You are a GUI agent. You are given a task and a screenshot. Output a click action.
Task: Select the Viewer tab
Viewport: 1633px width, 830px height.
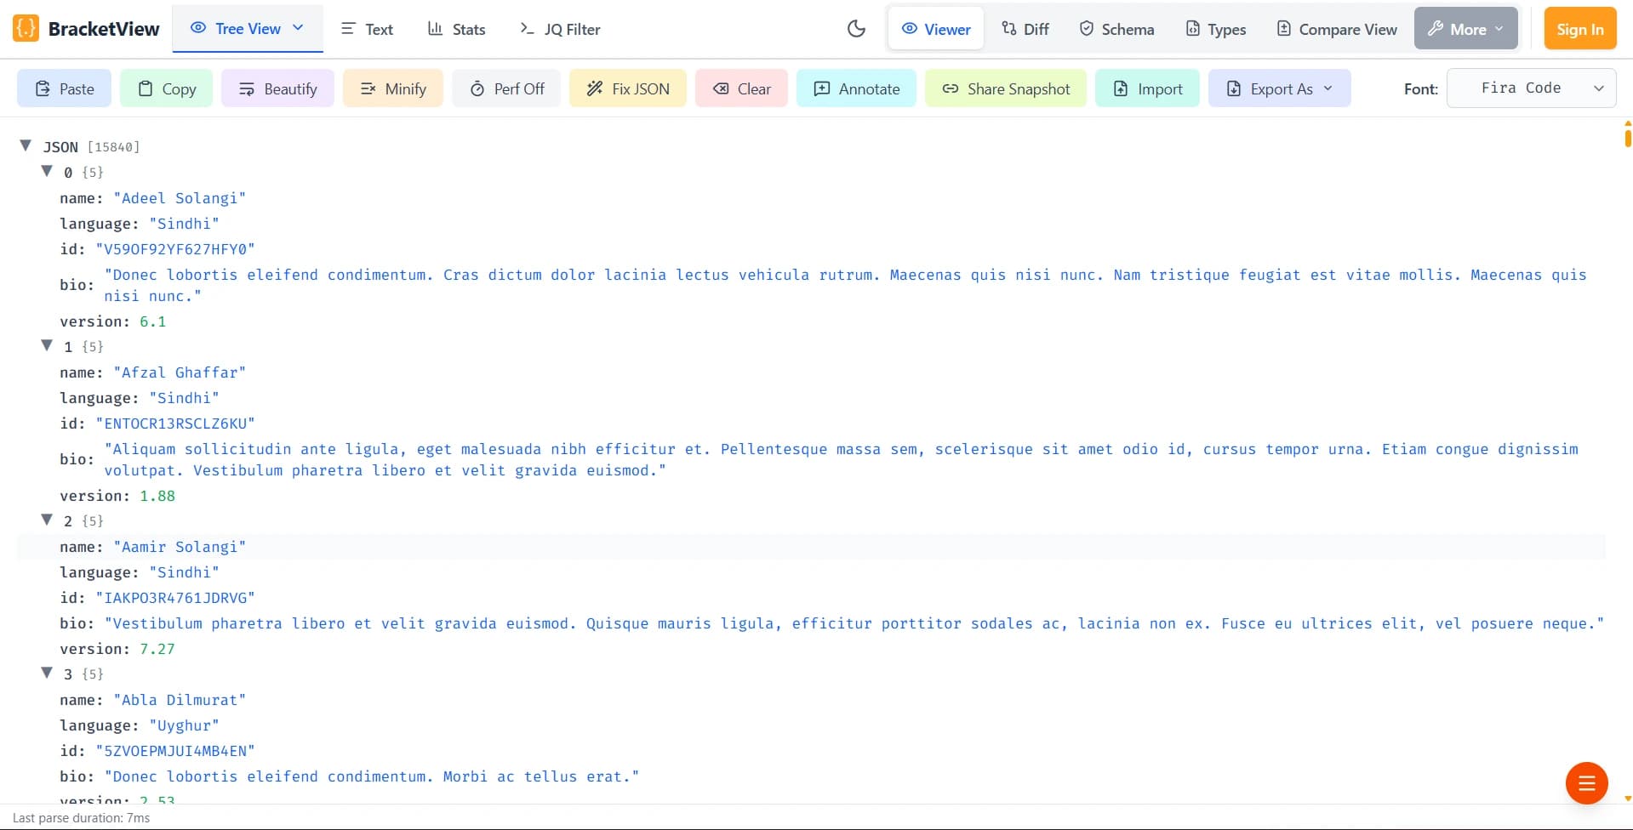(x=936, y=29)
